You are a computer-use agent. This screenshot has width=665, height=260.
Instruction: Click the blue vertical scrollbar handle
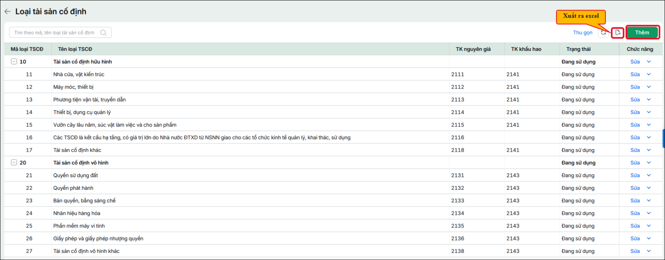[663, 138]
